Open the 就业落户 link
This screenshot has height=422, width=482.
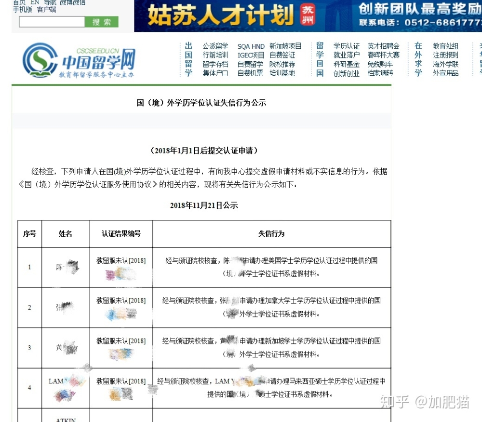point(347,55)
